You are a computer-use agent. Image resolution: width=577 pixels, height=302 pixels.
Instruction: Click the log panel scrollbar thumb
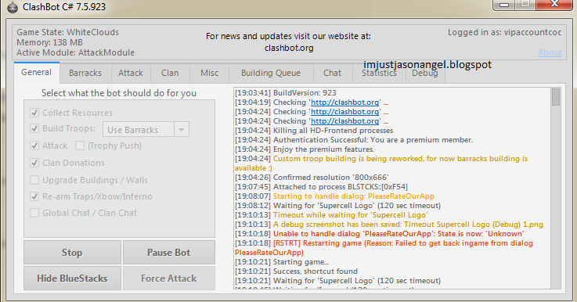[x=556, y=97]
